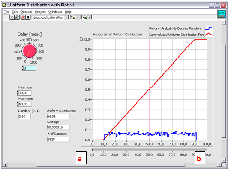Click the blue Probability Density plot legend swatch
Image resolution: width=228 pixels, height=169 pixels.
click(x=209, y=29)
